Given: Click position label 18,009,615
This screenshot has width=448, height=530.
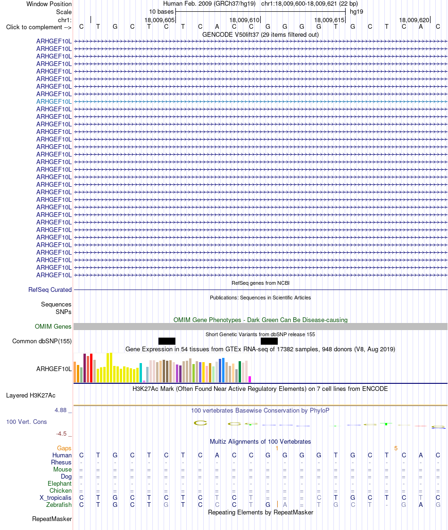Looking at the screenshot, I should click(329, 20).
